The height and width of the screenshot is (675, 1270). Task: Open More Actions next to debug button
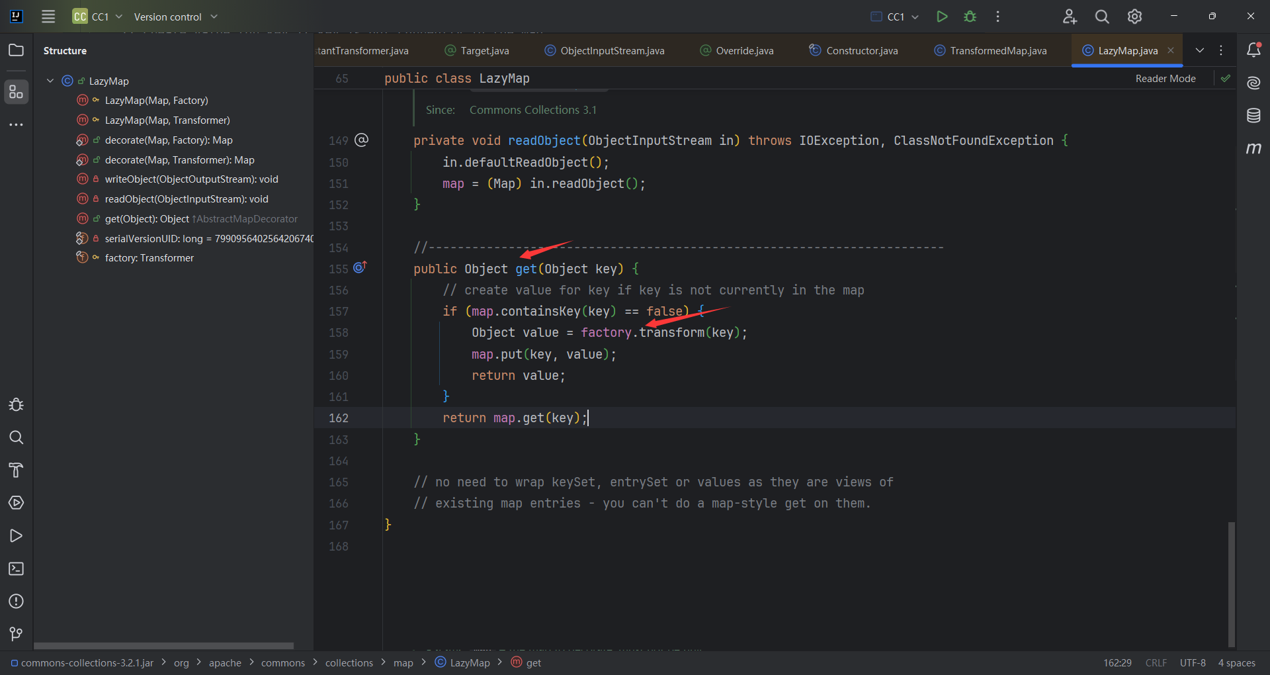pos(998,17)
